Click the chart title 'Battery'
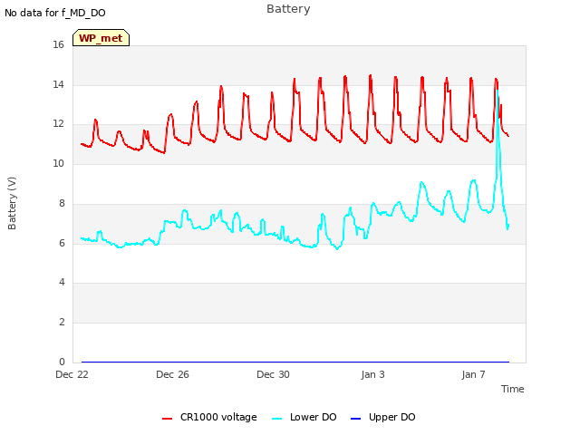This screenshot has width=580, height=435. (288, 9)
